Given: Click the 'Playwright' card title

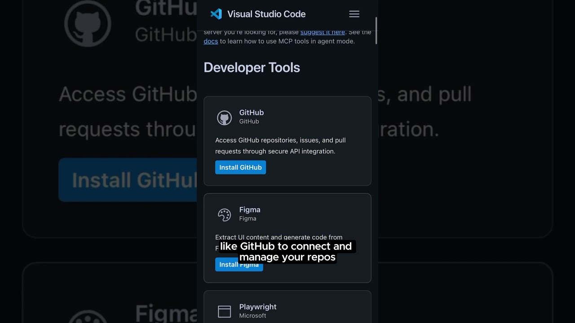Looking at the screenshot, I should click(x=258, y=307).
